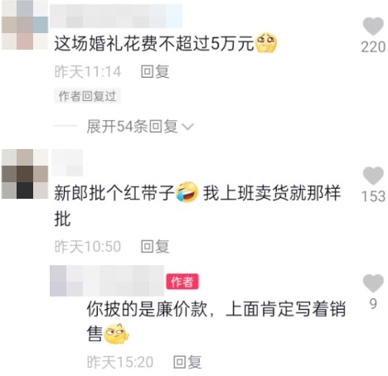The width and height of the screenshot is (388, 376).
Task: Tap the smirking emoji after 销售
Action: pyautogui.click(x=116, y=334)
